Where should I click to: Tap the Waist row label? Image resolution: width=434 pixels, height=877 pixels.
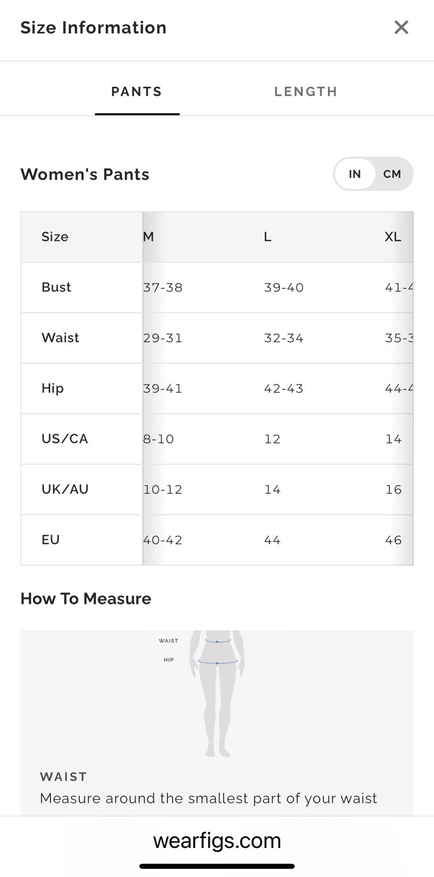pos(60,338)
